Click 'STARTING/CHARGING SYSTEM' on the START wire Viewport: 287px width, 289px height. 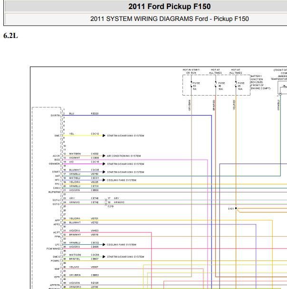[x=125, y=172]
